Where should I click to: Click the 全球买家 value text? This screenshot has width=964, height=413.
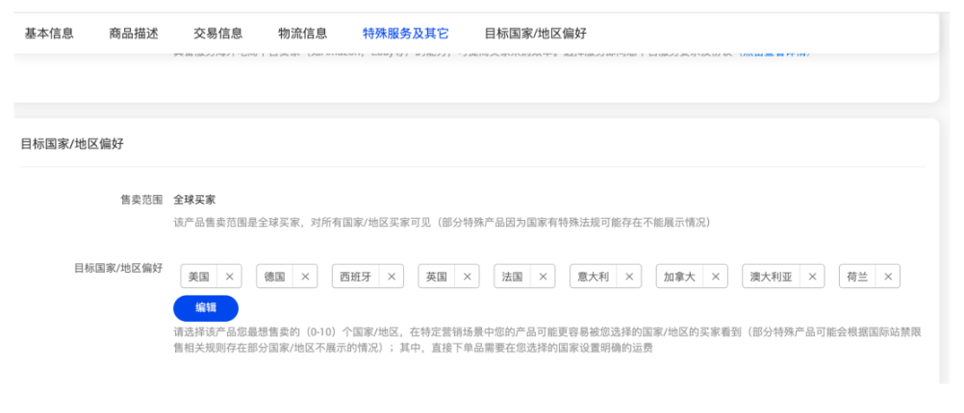(194, 200)
